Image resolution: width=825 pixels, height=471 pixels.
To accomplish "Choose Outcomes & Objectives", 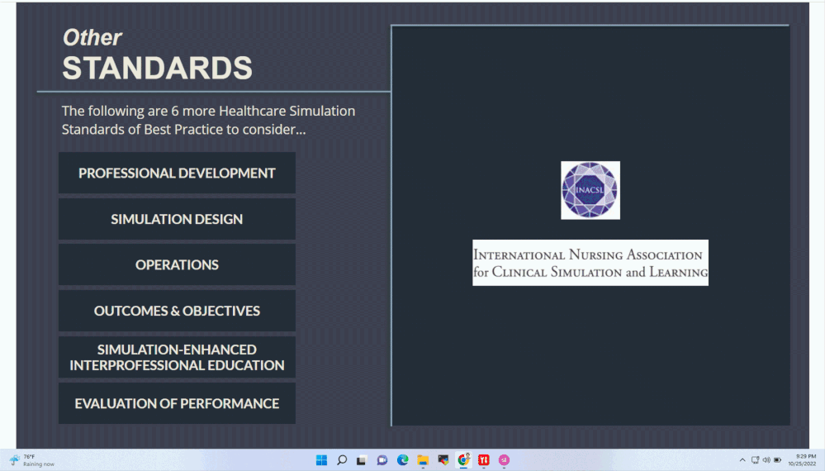I will [177, 311].
